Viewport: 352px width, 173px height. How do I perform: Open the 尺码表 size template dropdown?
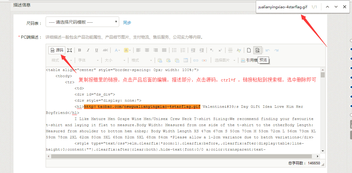82,22
